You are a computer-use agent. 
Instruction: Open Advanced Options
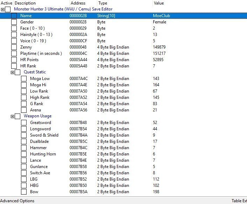(x=17, y=201)
